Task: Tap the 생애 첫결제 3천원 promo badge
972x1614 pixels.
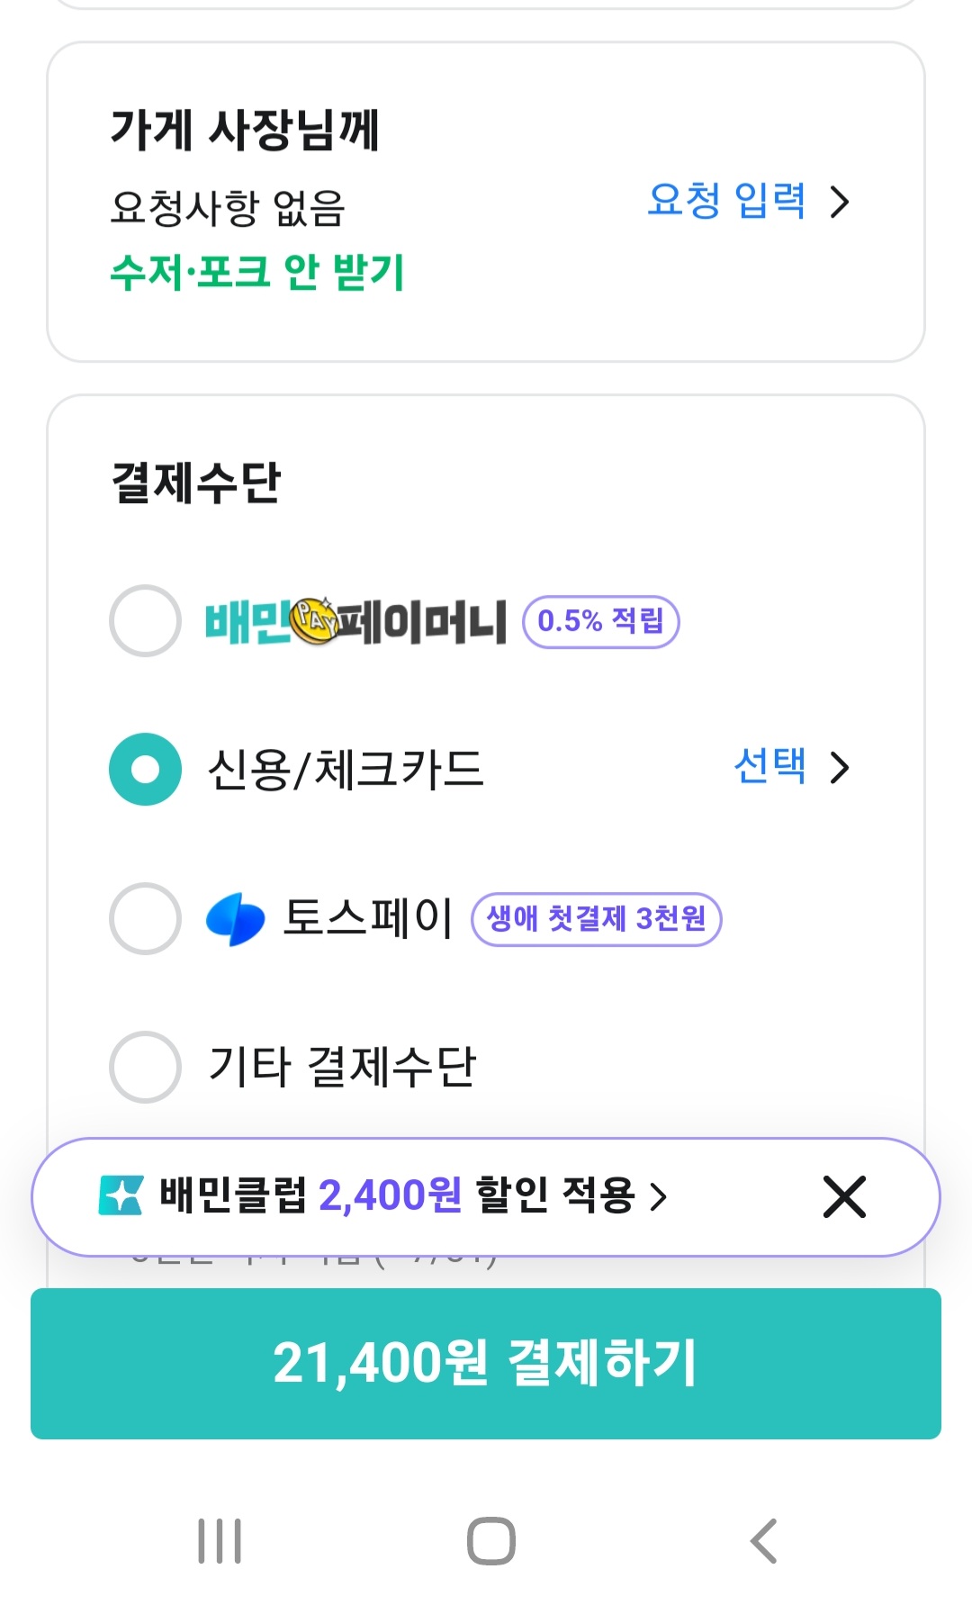Action: point(596,919)
